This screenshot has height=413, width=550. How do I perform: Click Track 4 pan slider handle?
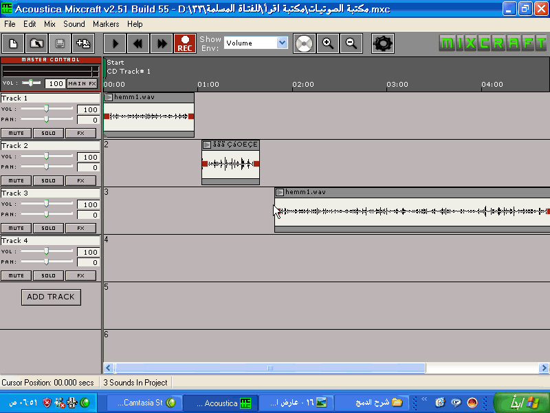click(x=46, y=262)
